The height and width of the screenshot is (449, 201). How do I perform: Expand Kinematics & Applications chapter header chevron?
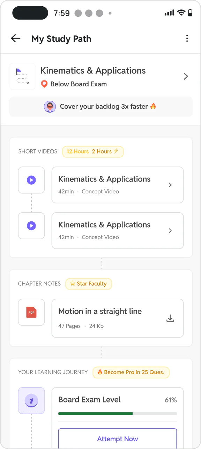click(x=186, y=77)
